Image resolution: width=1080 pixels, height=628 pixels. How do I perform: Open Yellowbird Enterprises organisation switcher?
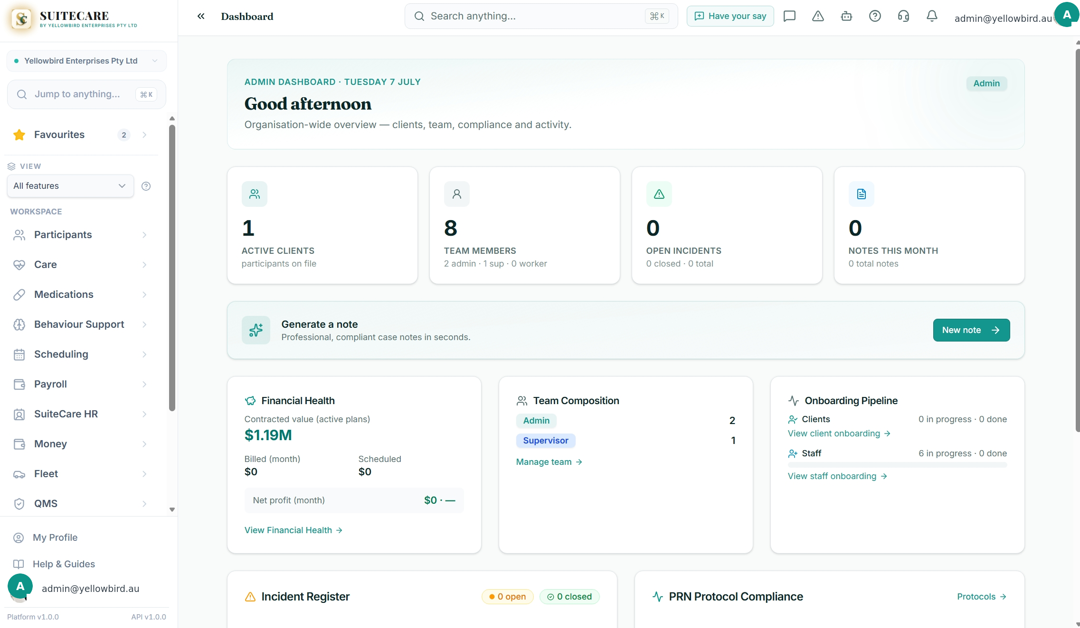[x=86, y=61]
